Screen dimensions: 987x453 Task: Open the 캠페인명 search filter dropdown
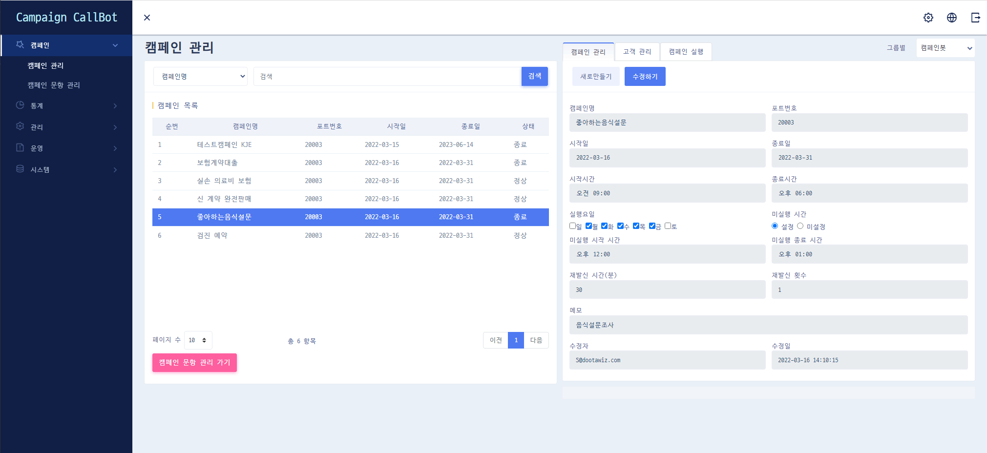[x=200, y=77]
